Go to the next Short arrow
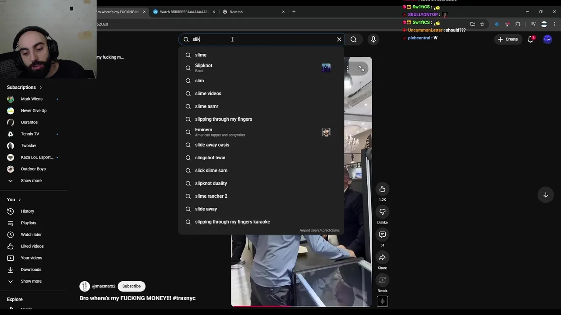 click(x=546, y=195)
